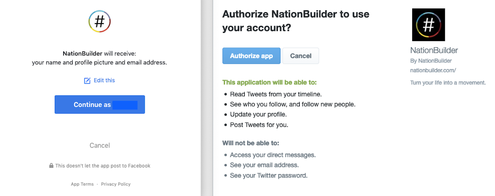Select the Read Tweets from your timeline item
The height and width of the screenshot is (196, 495).
[276, 94]
